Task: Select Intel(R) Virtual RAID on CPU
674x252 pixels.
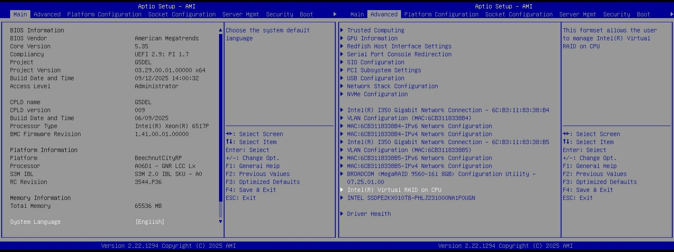Action: click(394, 190)
